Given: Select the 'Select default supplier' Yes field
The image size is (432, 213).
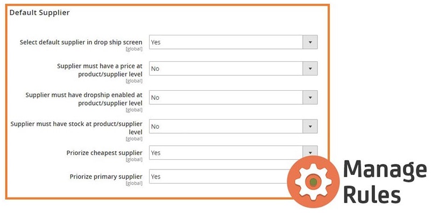Looking at the screenshot, I should click(x=233, y=42).
